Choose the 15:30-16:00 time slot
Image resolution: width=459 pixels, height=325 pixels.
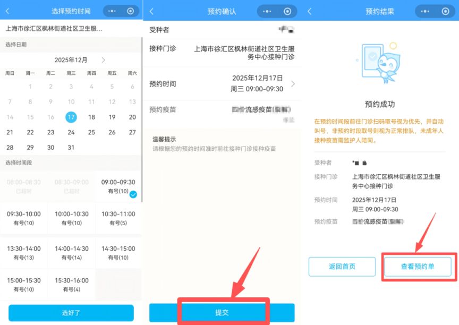click(x=72, y=285)
